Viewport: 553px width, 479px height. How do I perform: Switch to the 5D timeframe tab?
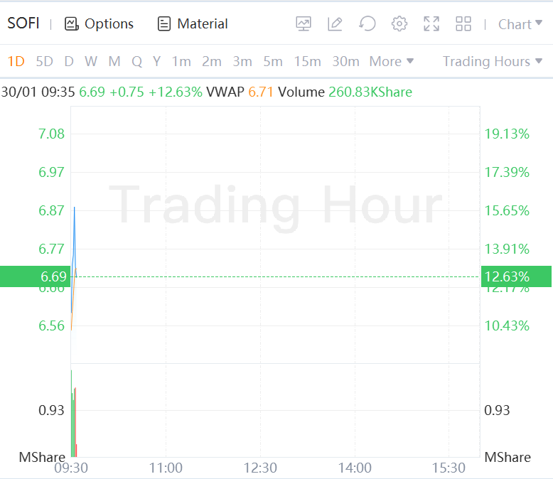coord(44,62)
